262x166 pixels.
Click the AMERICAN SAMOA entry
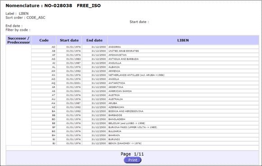coord(120,91)
